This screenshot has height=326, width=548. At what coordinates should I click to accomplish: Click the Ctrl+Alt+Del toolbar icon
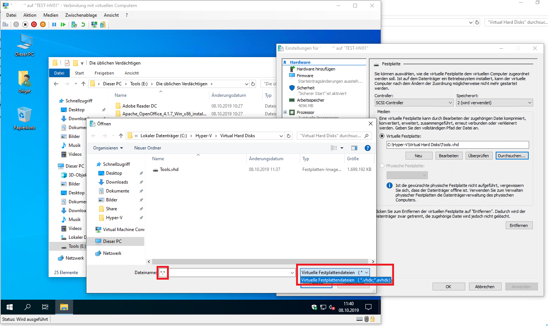(6, 24)
